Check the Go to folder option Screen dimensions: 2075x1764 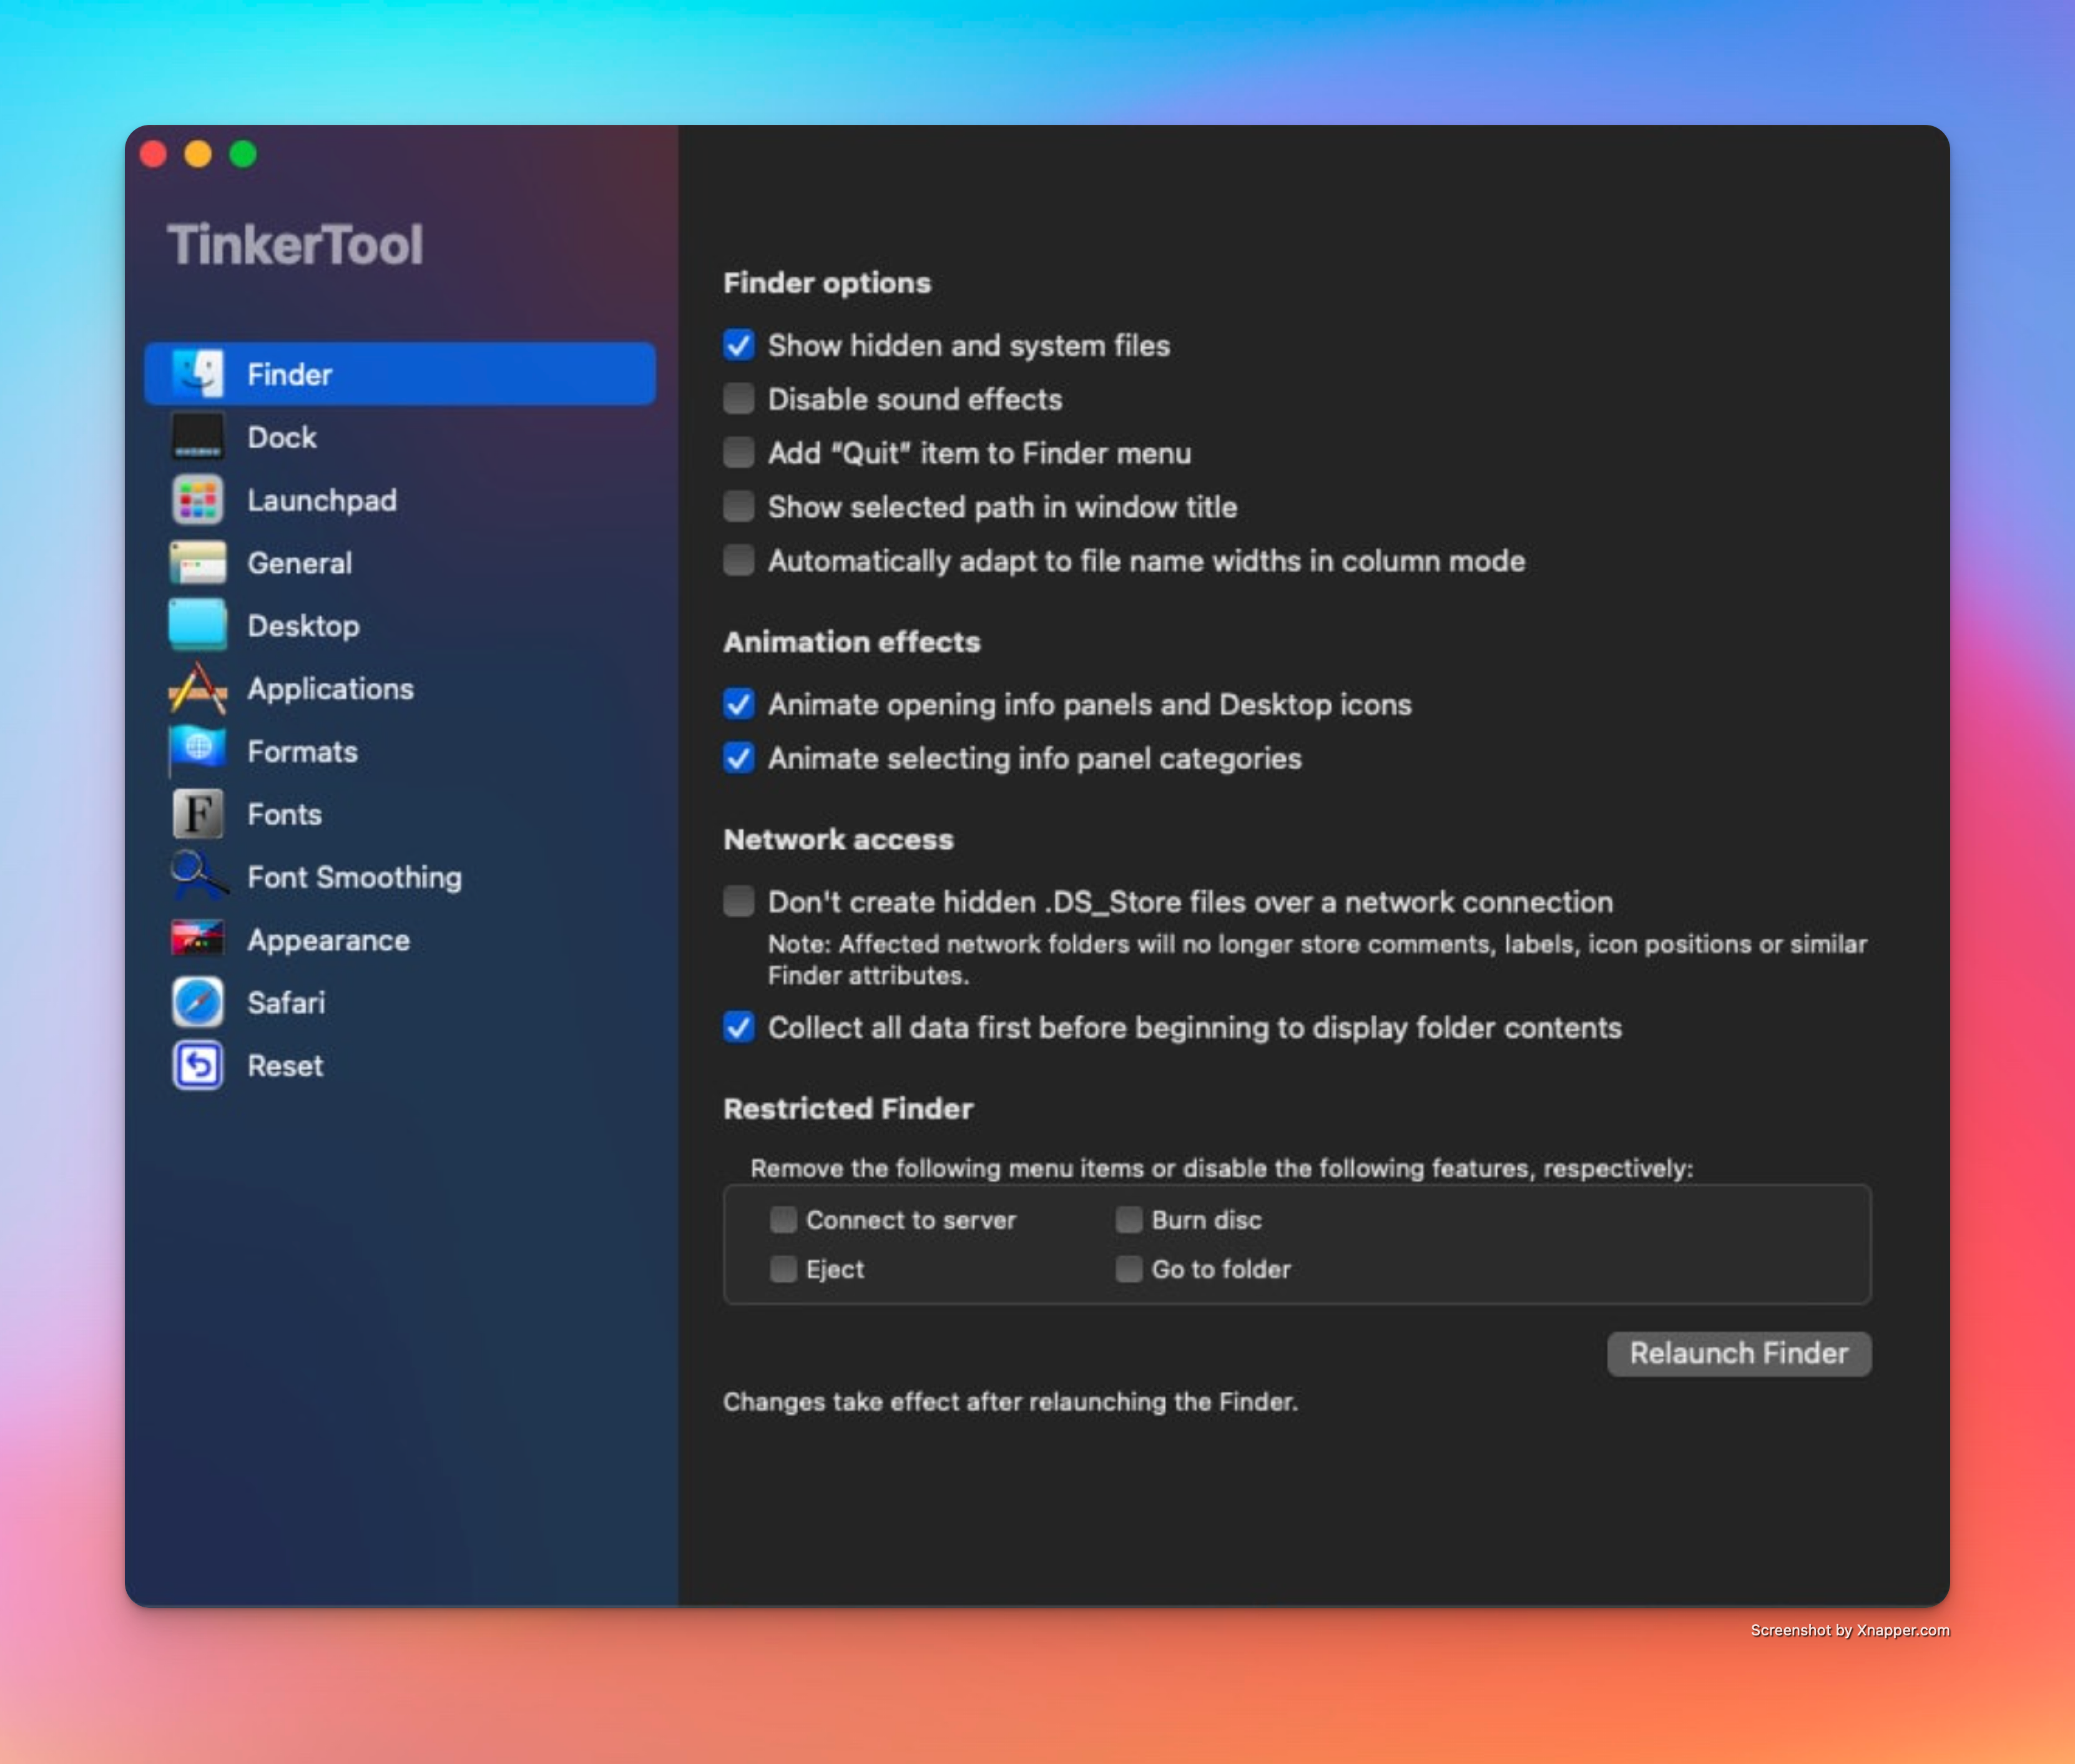(1129, 1269)
